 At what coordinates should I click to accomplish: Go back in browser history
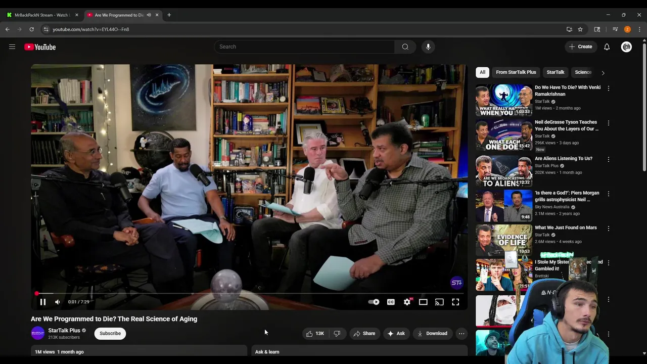coord(8,29)
